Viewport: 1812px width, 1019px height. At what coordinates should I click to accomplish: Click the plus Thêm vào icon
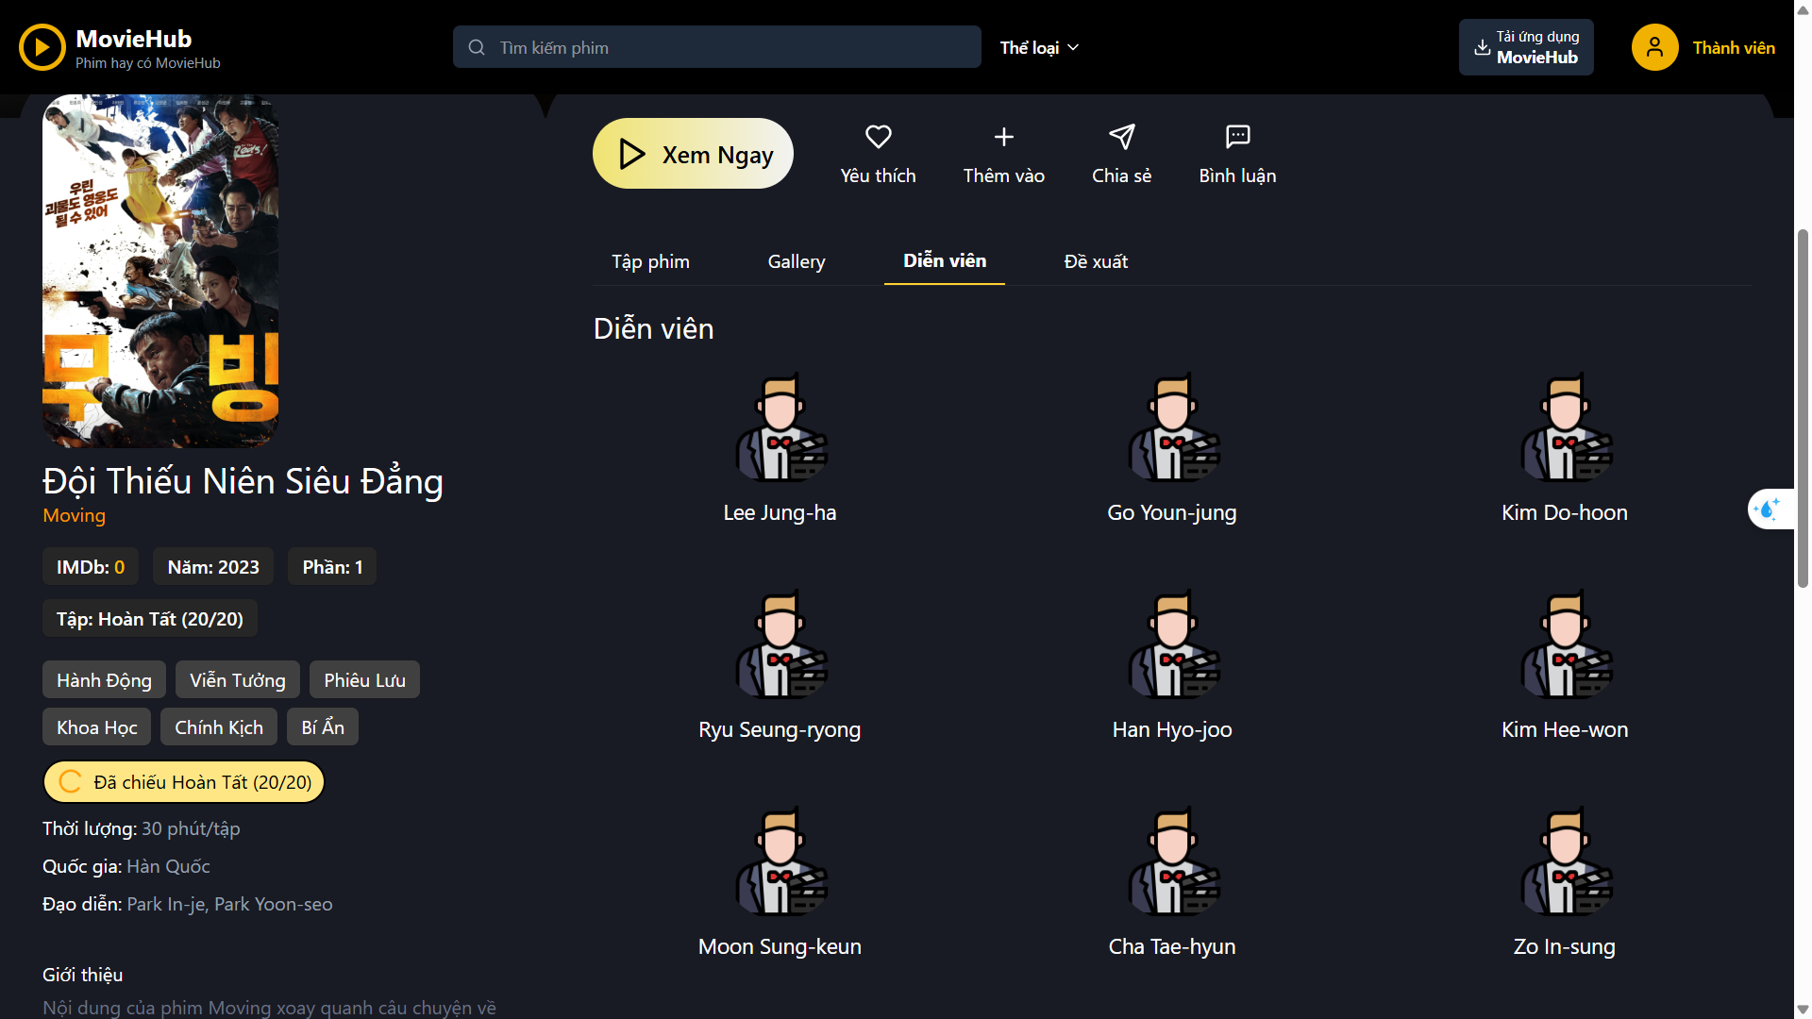point(1003,137)
